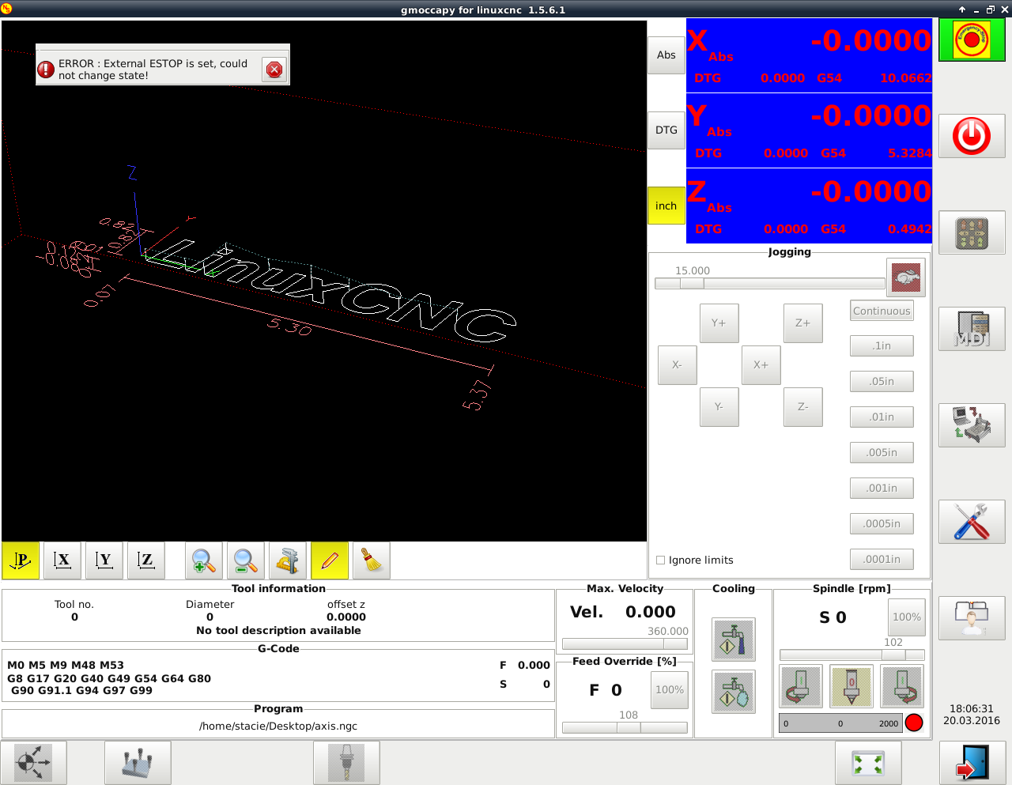The height and width of the screenshot is (785, 1012).
Task: Open the tool button with the cutter icon
Action: pyautogui.click(x=346, y=763)
